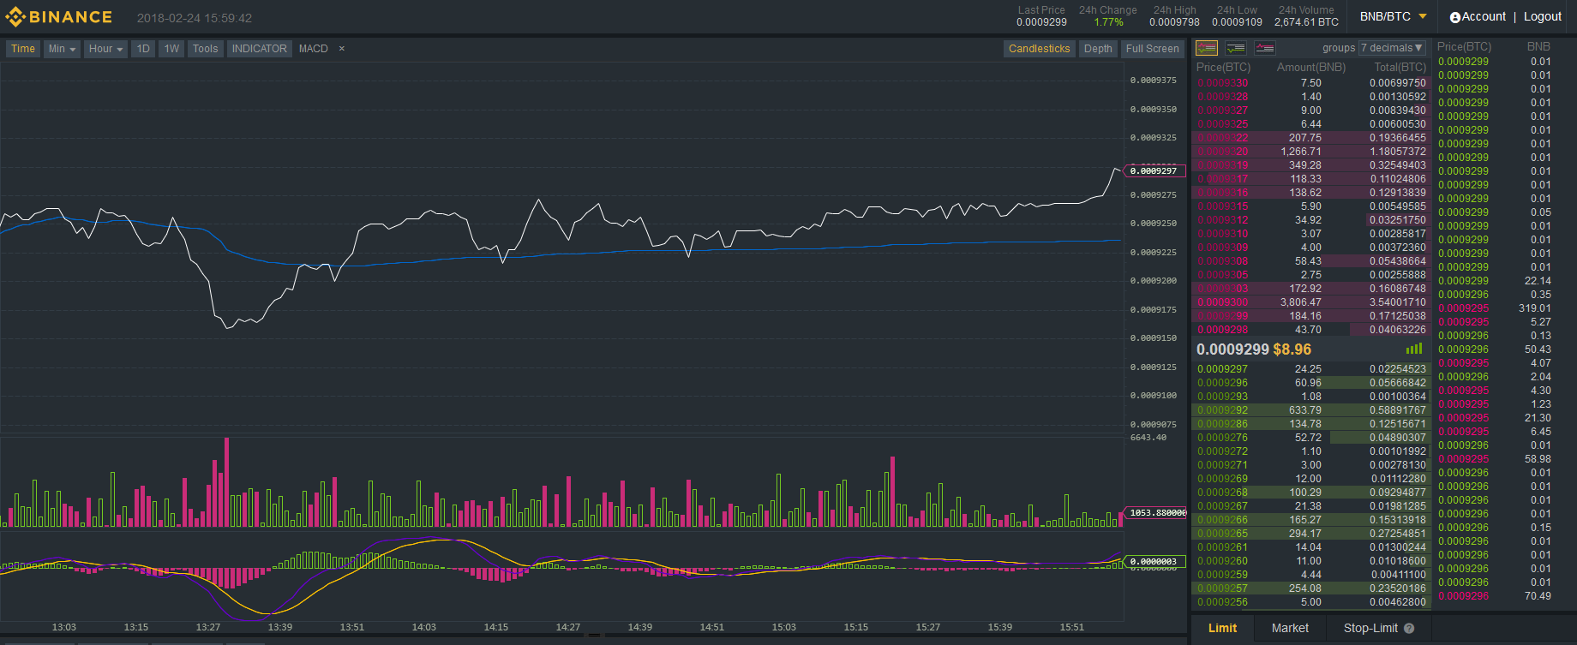Open the BNB/BTC pair selector arrow
This screenshot has width=1577, height=645.
(x=1423, y=16)
